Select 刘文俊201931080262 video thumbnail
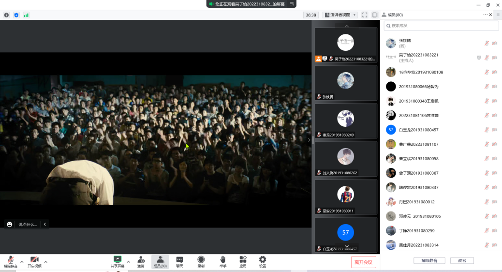Viewport: 502px width, 272px height. tap(345, 158)
